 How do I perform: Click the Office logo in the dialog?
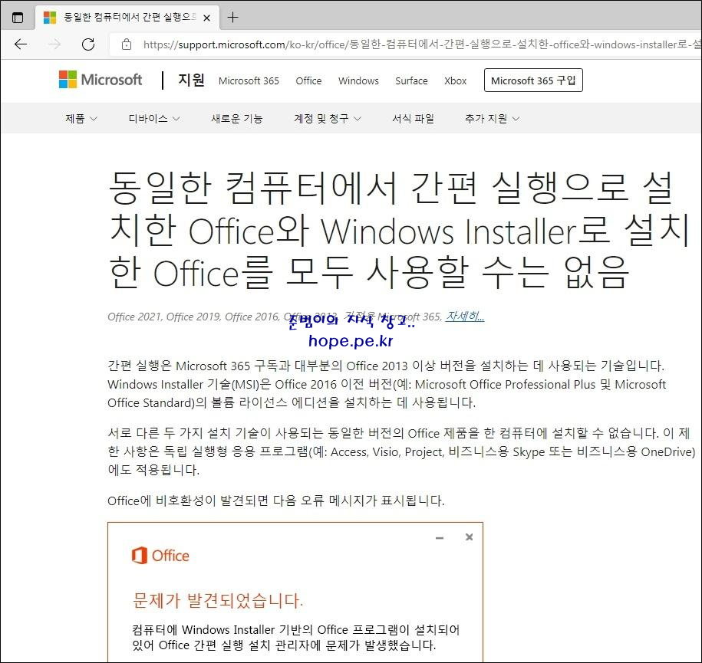coord(160,556)
